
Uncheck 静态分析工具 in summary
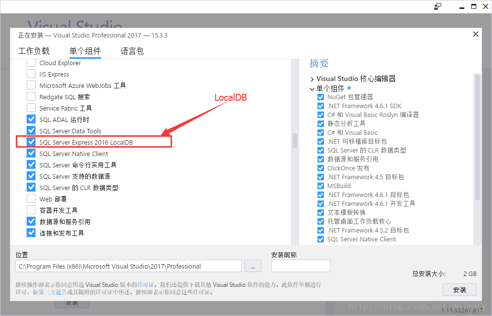coord(320,124)
